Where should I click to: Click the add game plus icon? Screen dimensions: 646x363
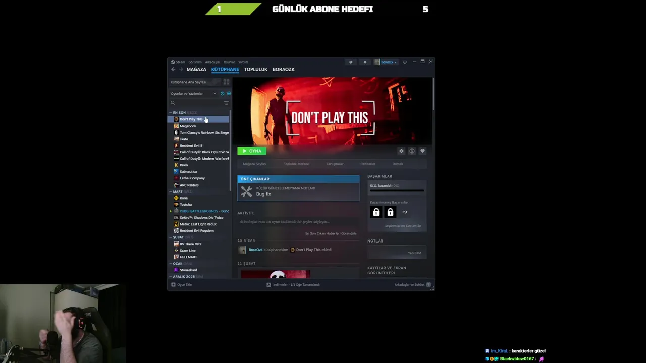pos(173,285)
